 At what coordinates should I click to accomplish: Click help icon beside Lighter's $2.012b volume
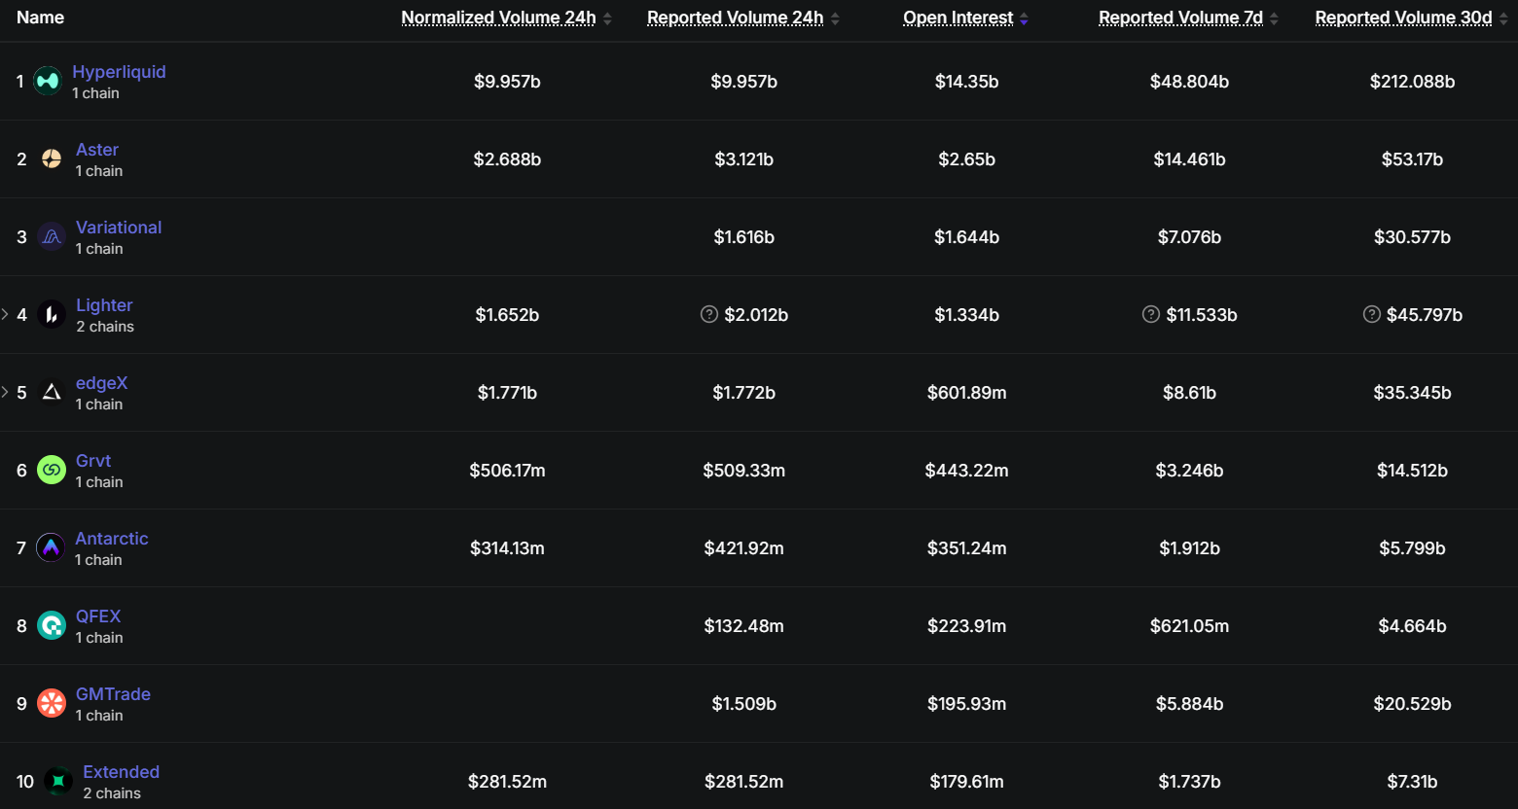(709, 314)
